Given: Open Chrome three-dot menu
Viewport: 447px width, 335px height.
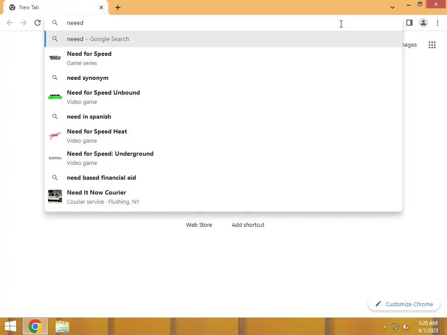Looking at the screenshot, I should [x=437, y=23].
